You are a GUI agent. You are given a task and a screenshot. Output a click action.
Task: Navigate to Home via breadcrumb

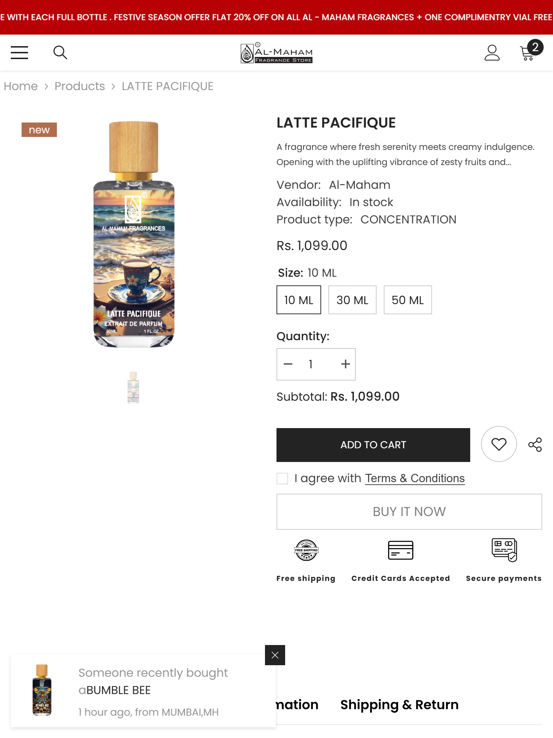click(x=21, y=86)
